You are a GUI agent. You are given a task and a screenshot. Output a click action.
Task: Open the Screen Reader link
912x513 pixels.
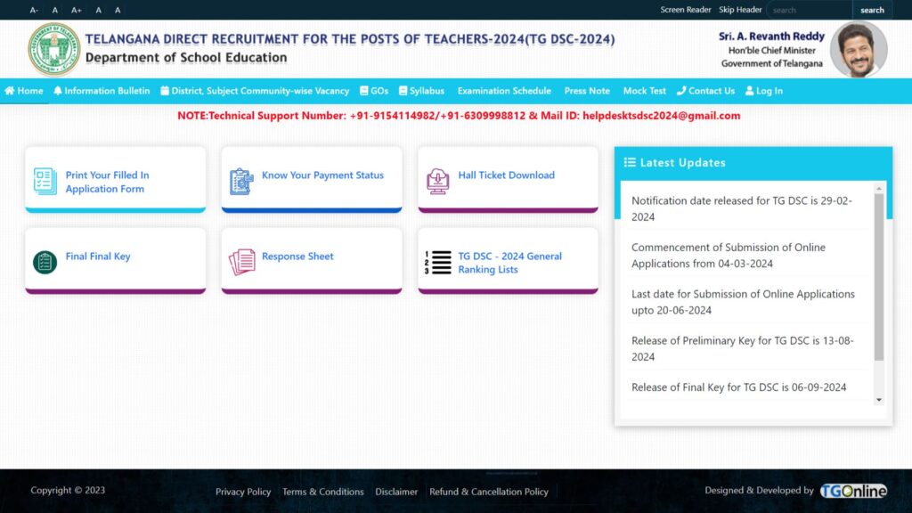pos(685,10)
